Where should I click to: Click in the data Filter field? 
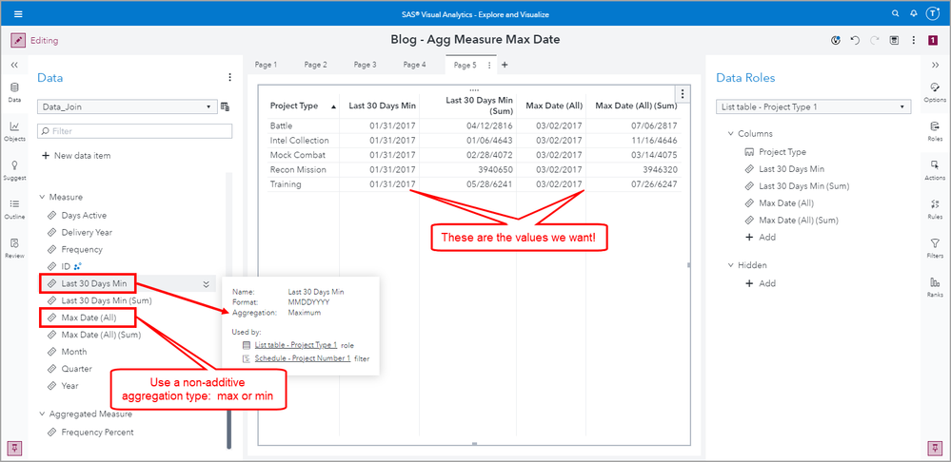coord(134,131)
